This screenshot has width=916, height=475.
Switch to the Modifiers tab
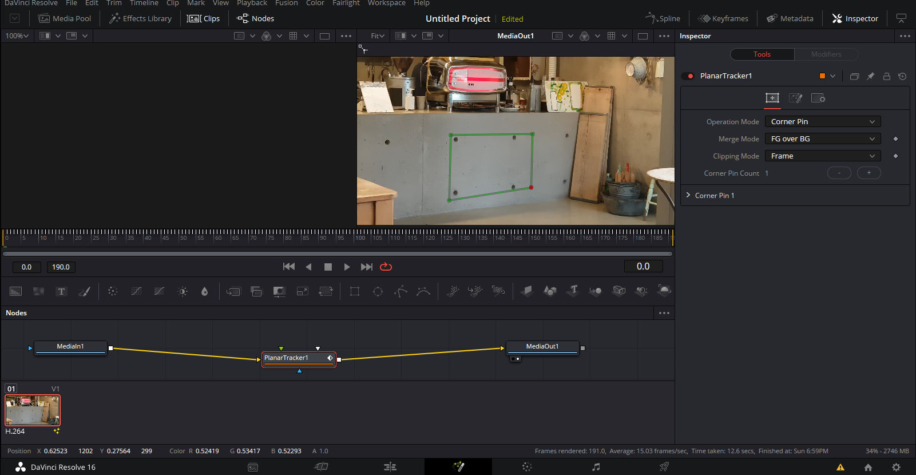click(826, 54)
